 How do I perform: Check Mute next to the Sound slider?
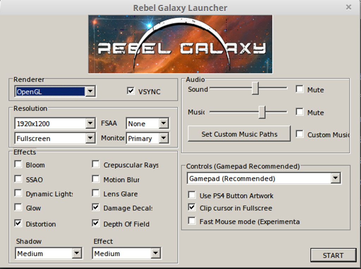pyautogui.click(x=299, y=89)
